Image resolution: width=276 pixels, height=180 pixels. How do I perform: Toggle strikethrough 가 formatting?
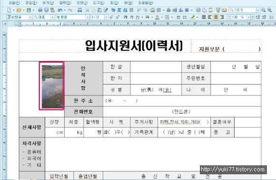click(x=148, y=17)
